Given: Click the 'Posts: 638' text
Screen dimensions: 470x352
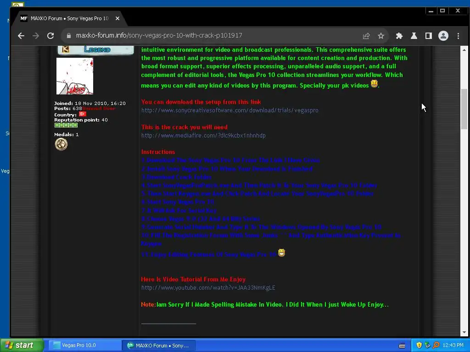Looking at the screenshot, I should 68,108.
